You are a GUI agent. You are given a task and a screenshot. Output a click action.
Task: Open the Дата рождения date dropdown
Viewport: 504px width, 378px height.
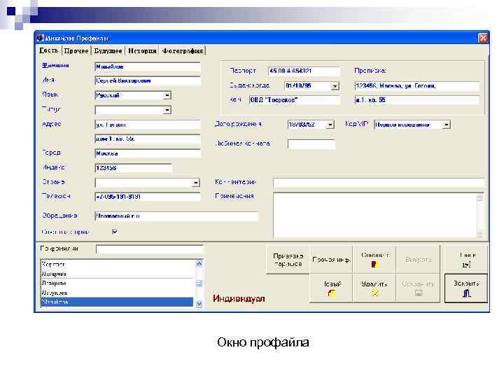[330, 125]
